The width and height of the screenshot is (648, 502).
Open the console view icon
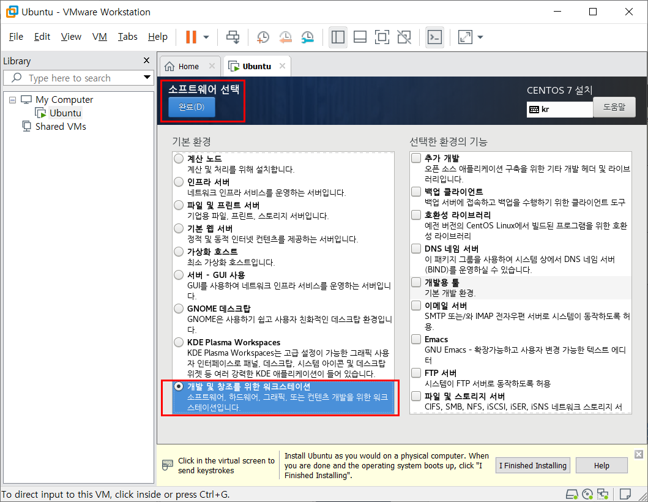(x=435, y=37)
